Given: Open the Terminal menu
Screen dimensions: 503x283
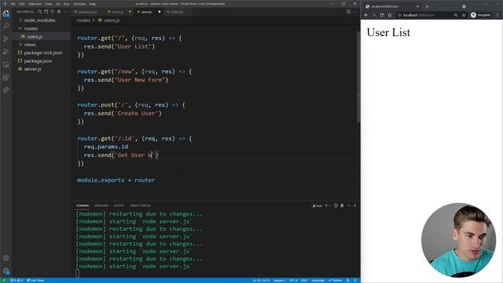Looking at the screenshot, I should point(79,4).
